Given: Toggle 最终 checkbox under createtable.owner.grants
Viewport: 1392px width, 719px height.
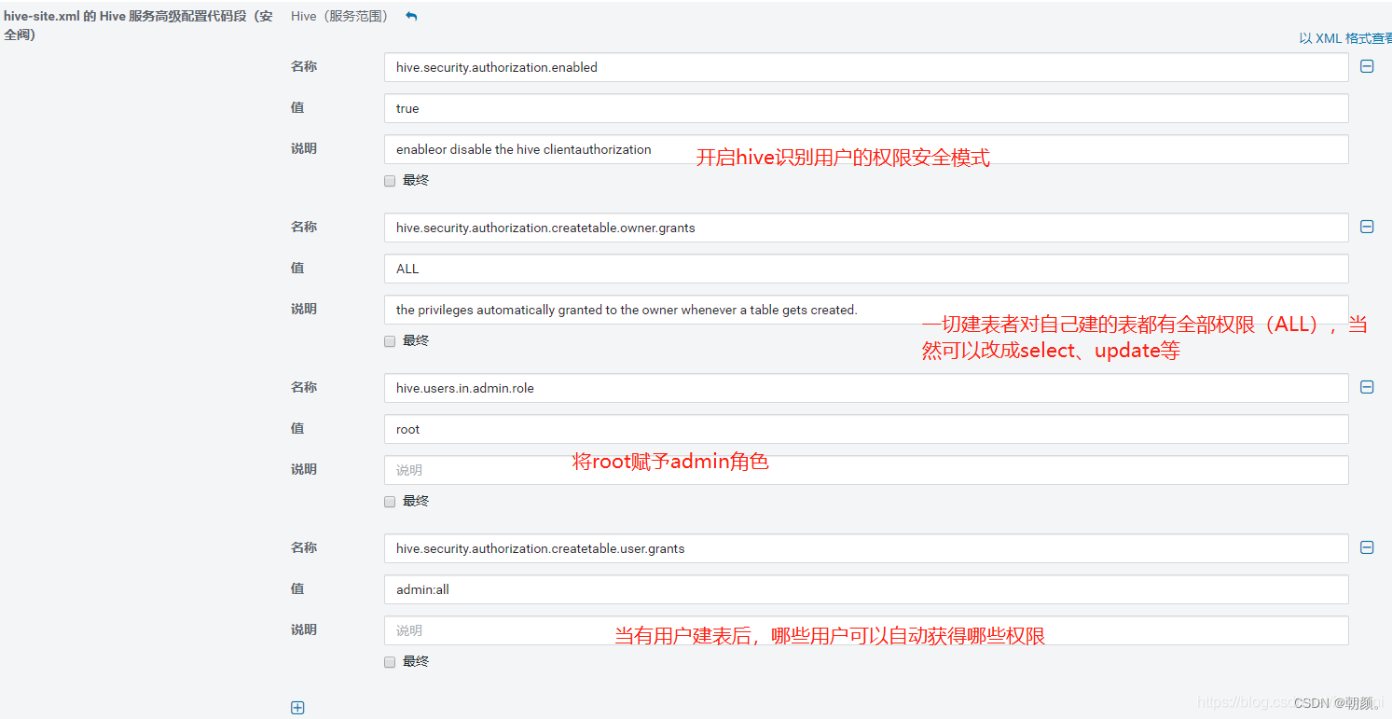Looking at the screenshot, I should pos(390,341).
